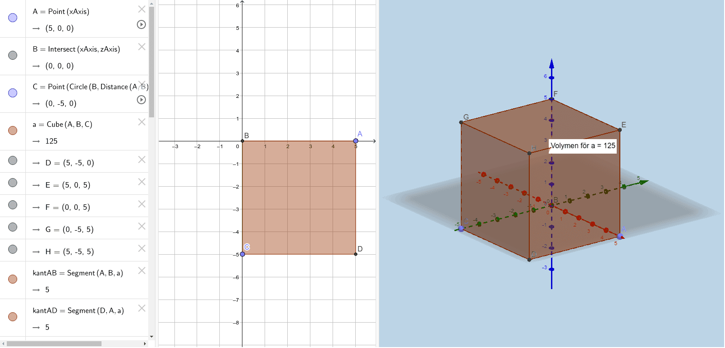Delete the F = (0, 0, 5) row
Image resolution: width=725 pixels, height=348 pixels.
142,204
